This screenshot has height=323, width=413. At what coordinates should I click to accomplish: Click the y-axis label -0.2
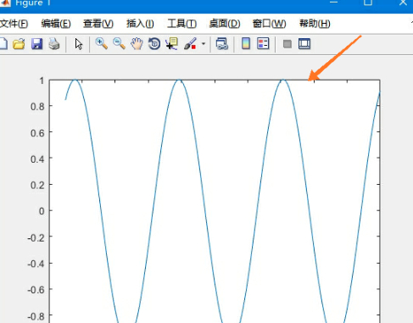[36, 238]
